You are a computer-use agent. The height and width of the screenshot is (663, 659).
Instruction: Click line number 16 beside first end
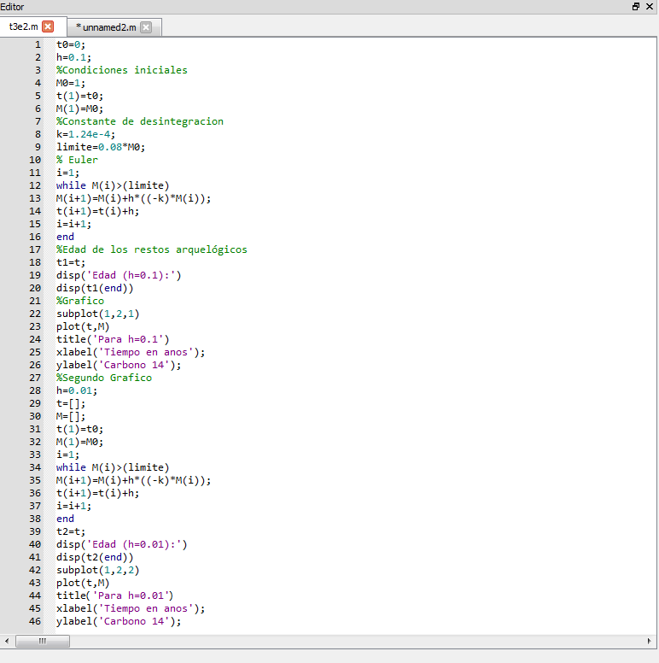[x=35, y=237]
